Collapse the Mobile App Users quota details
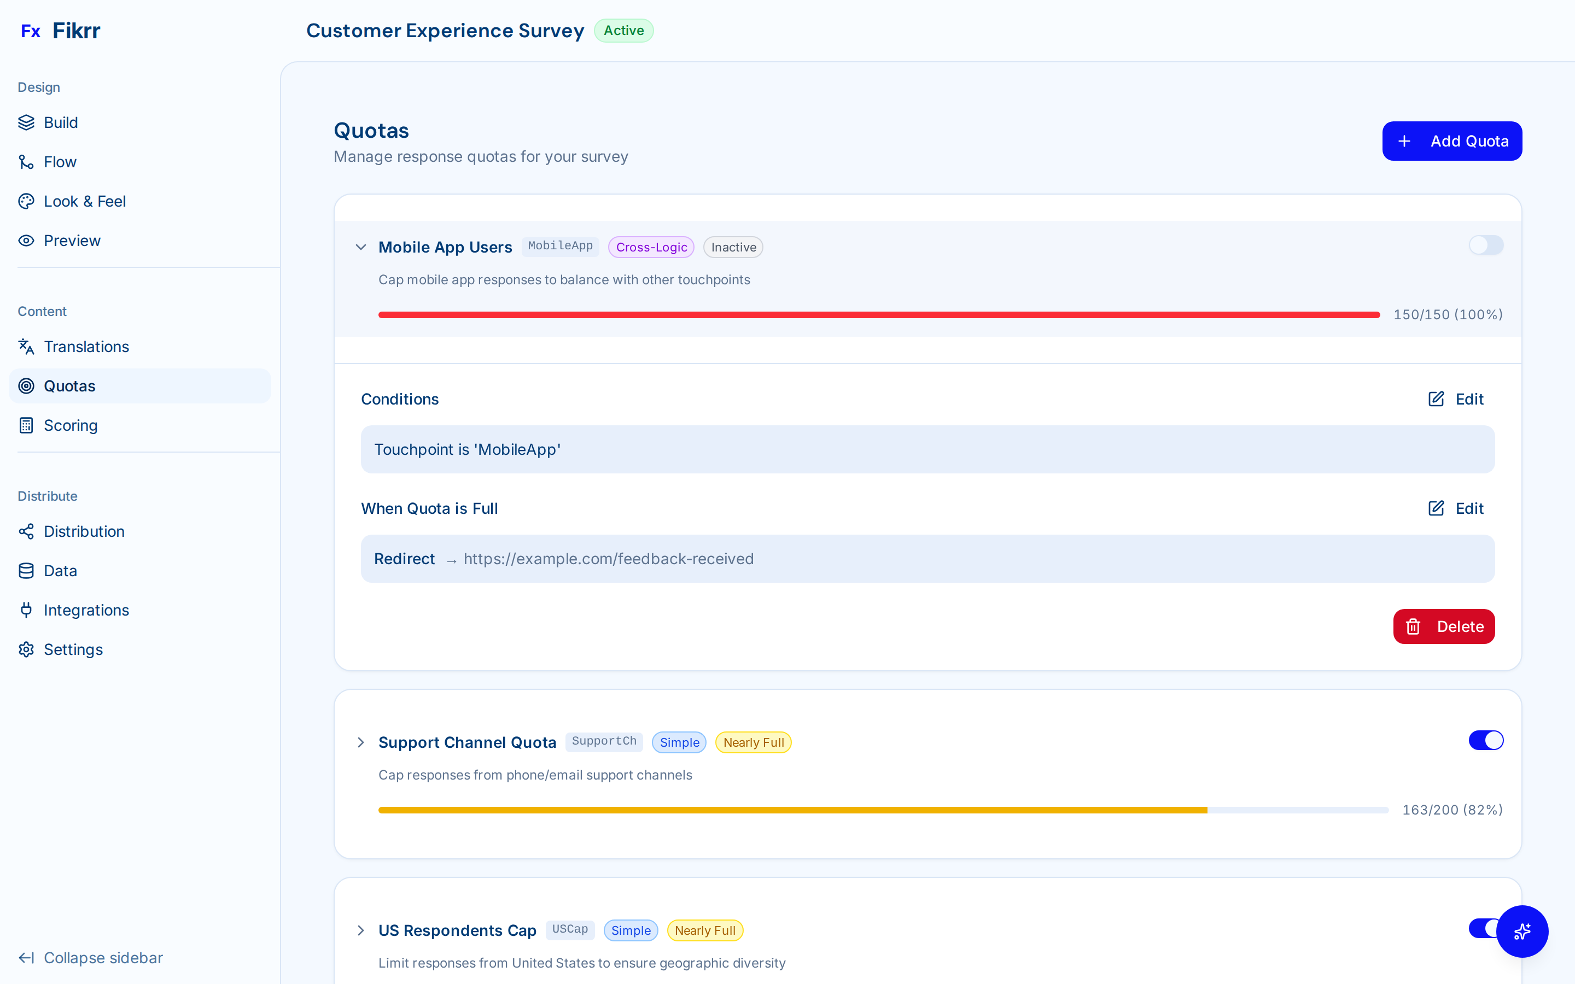The width and height of the screenshot is (1575, 984). click(x=361, y=247)
